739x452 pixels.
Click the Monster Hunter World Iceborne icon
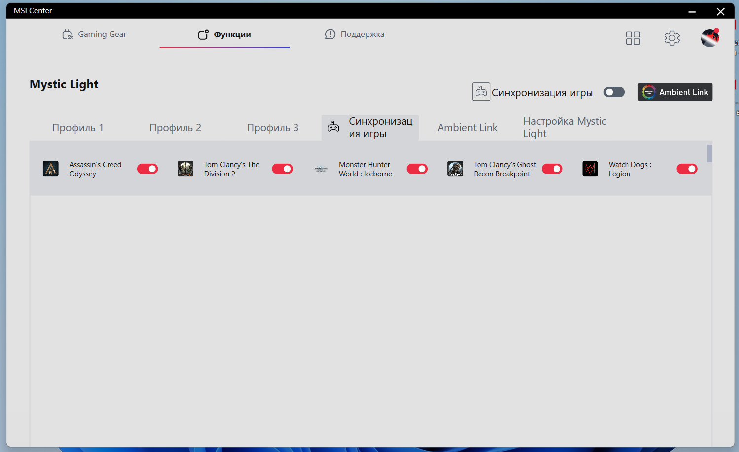pos(321,169)
